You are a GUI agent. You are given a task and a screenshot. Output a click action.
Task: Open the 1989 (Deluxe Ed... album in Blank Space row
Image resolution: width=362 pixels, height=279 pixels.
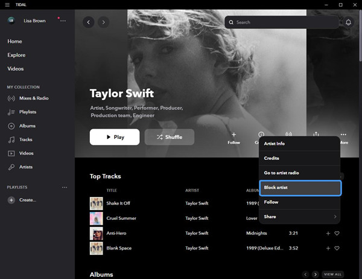265,248
